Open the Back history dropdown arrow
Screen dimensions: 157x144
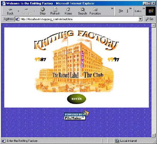18,11
